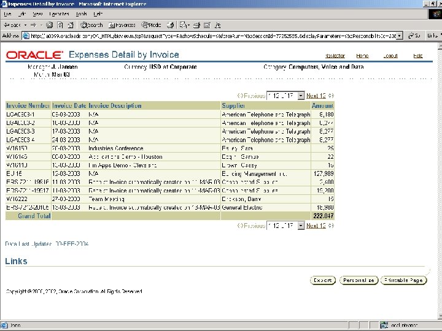Click the Back arrow toolbar button
This screenshot has height=331, width=442.
(x=12, y=25)
